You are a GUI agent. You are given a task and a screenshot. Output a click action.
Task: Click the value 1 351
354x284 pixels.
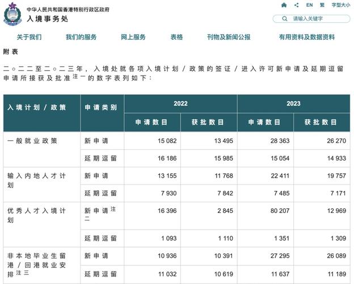coord(282,239)
